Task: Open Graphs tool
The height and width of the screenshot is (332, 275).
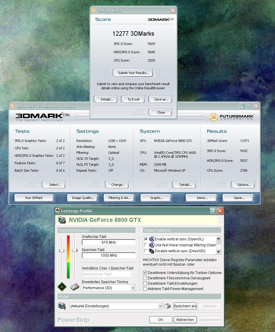Action: pyautogui.click(x=157, y=198)
